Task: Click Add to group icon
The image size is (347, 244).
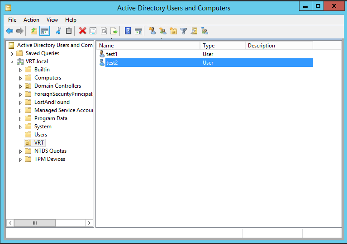Action: click(x=204, y=31)
